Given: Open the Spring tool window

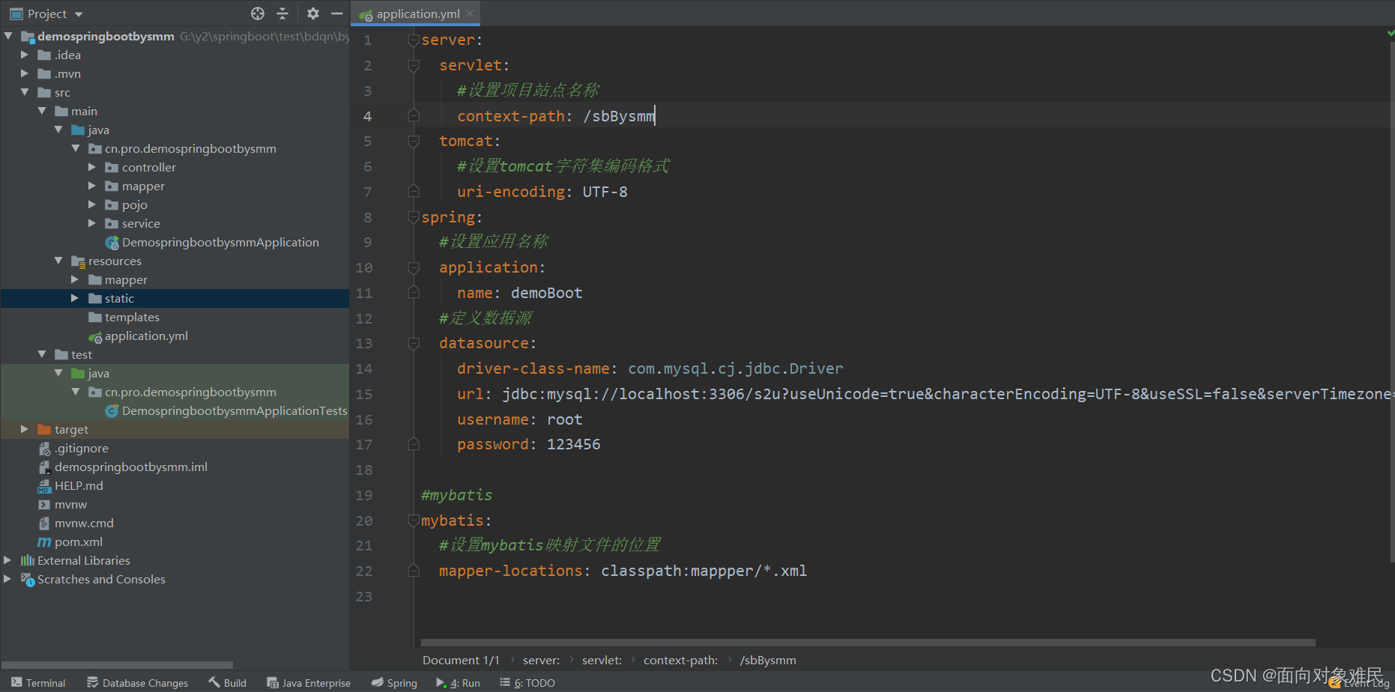Looking at the screenshot, I should coord(394,682).
